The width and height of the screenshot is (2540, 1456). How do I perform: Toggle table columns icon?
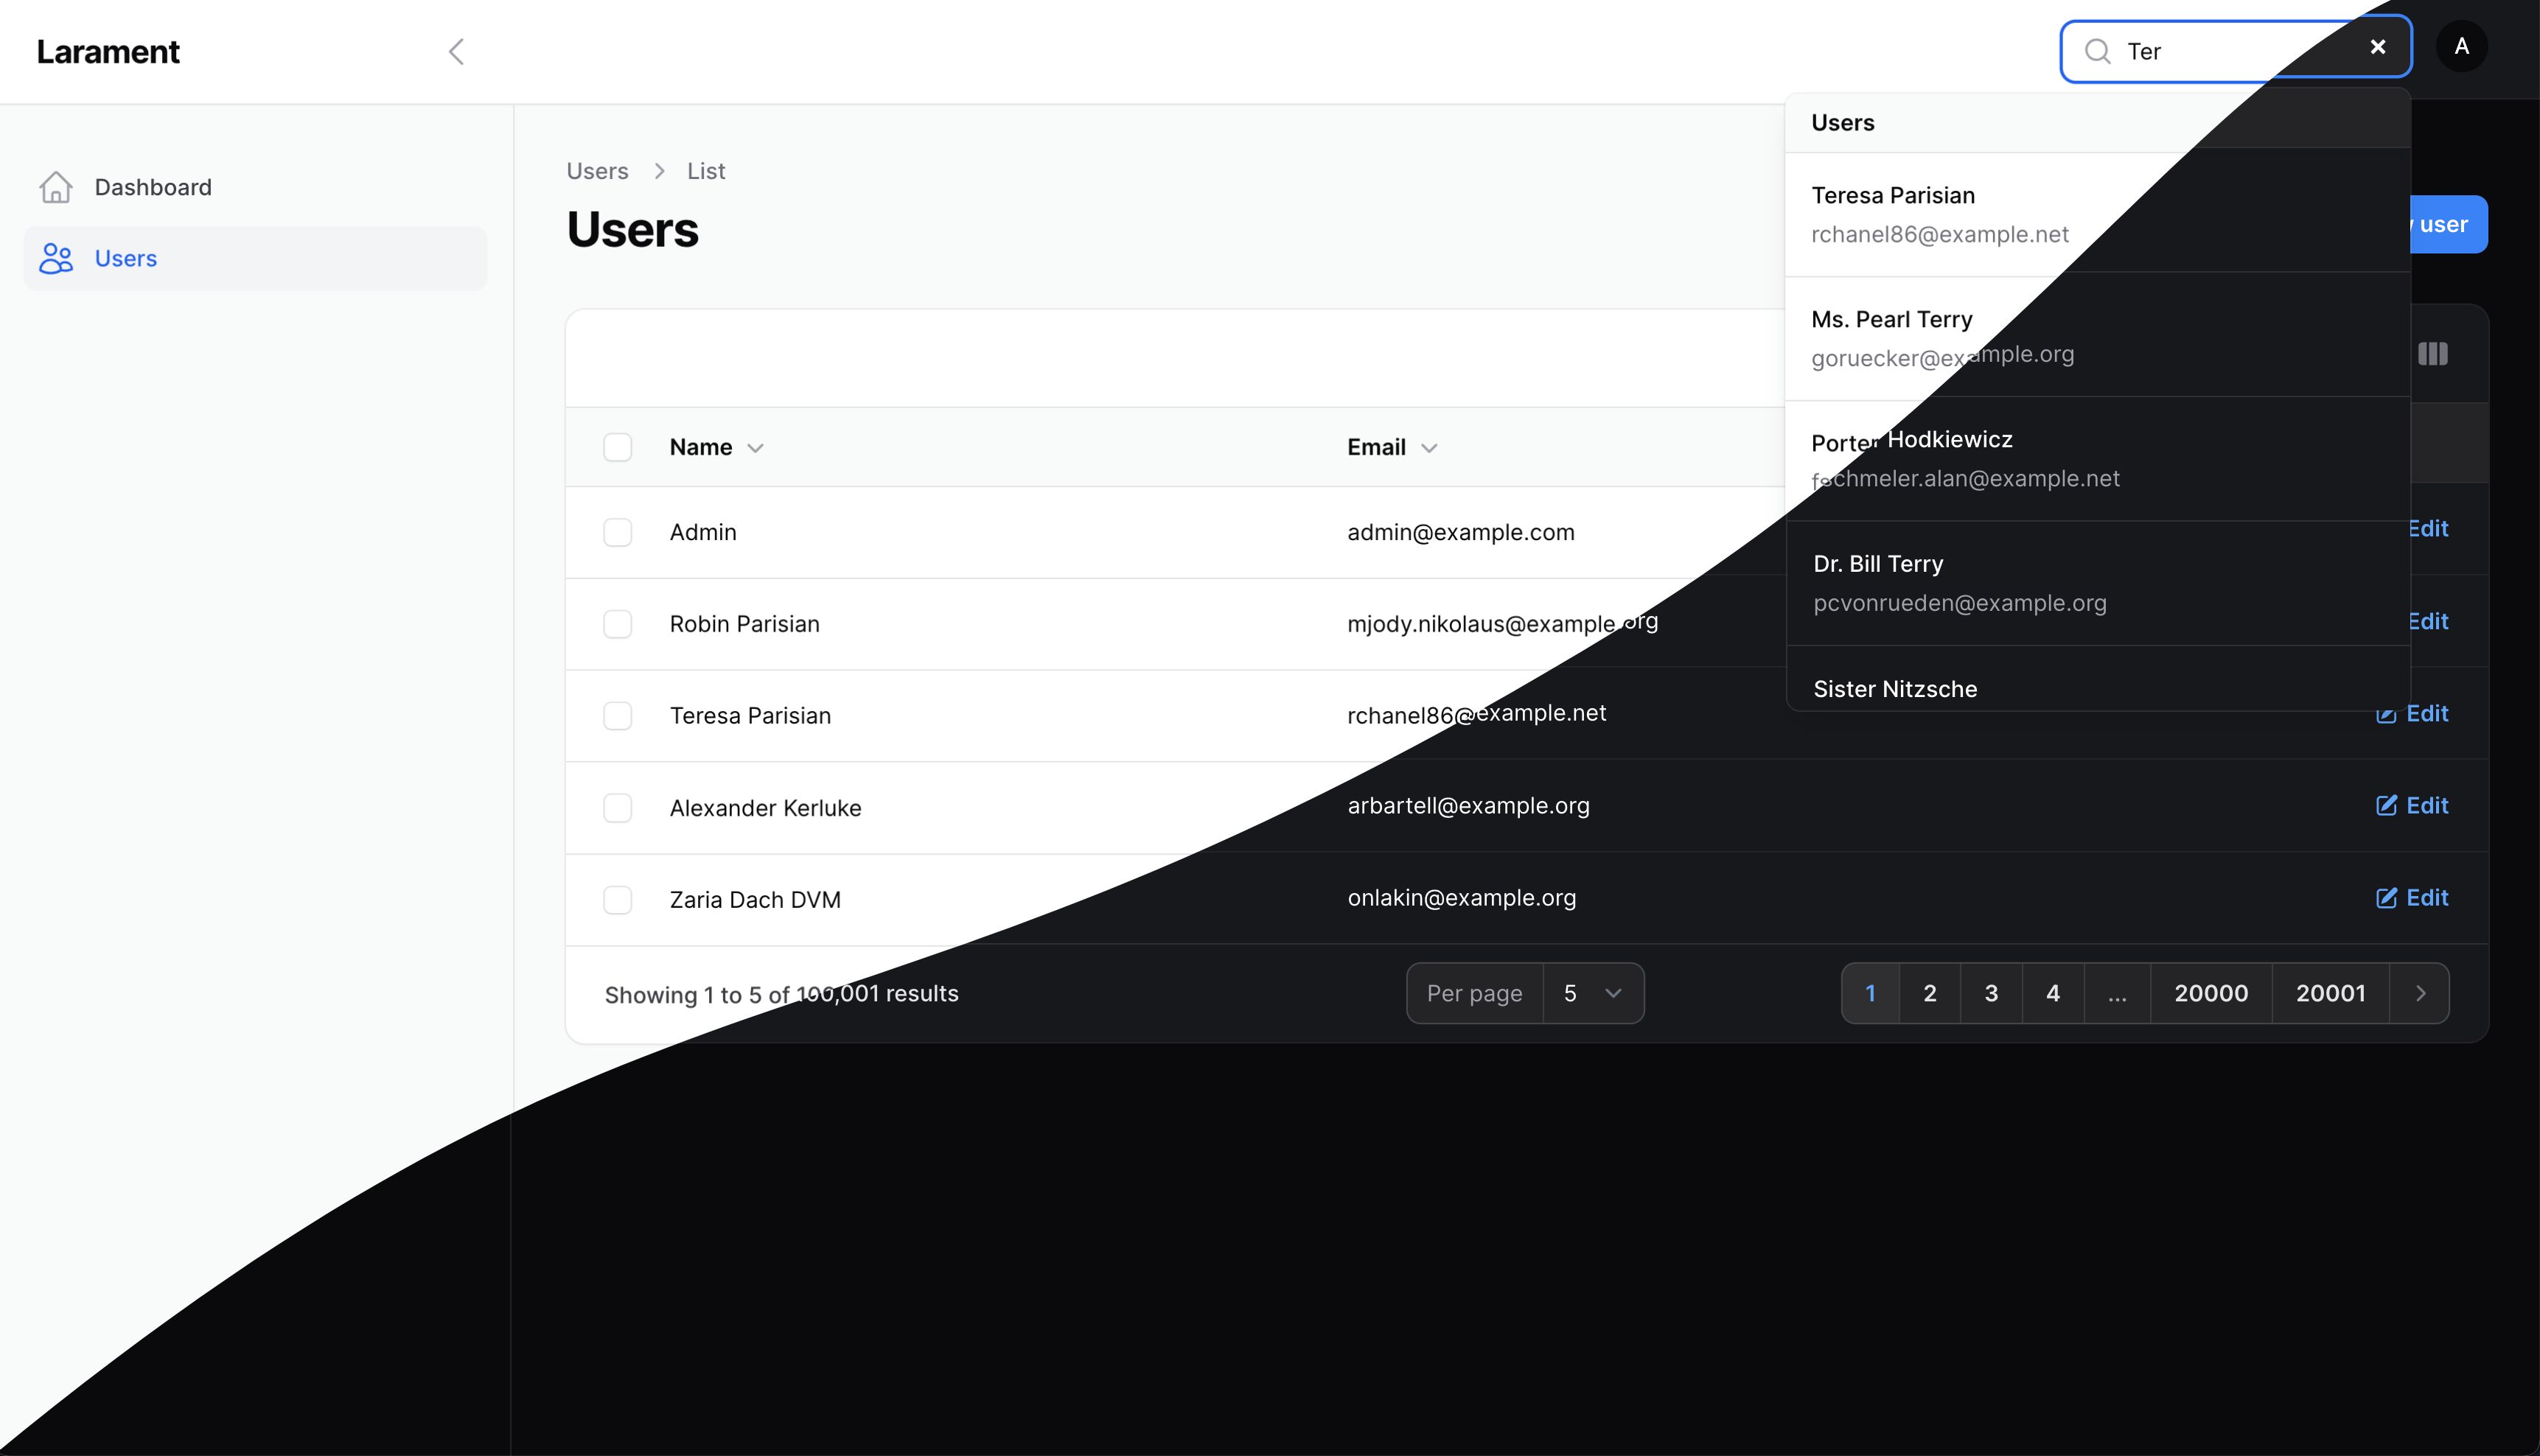2432,354
